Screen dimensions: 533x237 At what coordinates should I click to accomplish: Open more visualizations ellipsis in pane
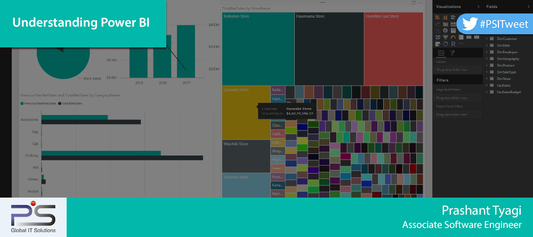pyautogui.click(x=461, y=44)
